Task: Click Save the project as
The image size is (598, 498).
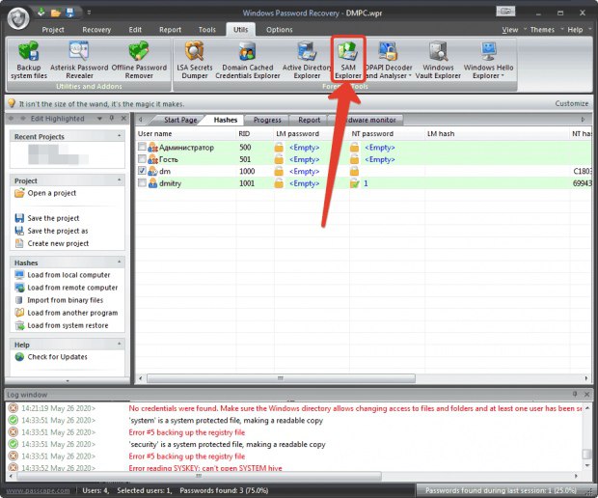Action: (51, 231)
